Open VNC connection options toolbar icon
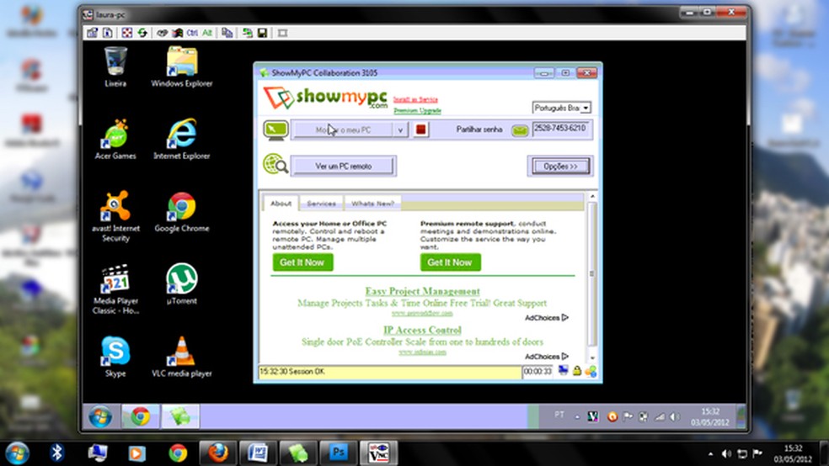The height and width of the screenshot is (466, 829). (93, 33)
